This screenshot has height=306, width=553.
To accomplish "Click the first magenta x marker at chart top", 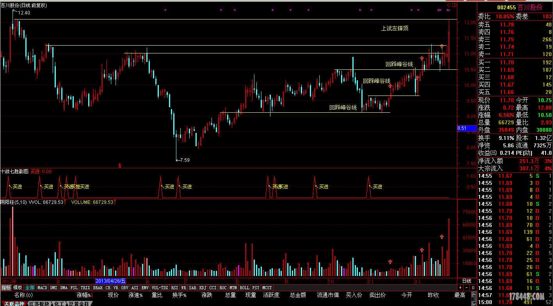I will (x=165, y=10).
